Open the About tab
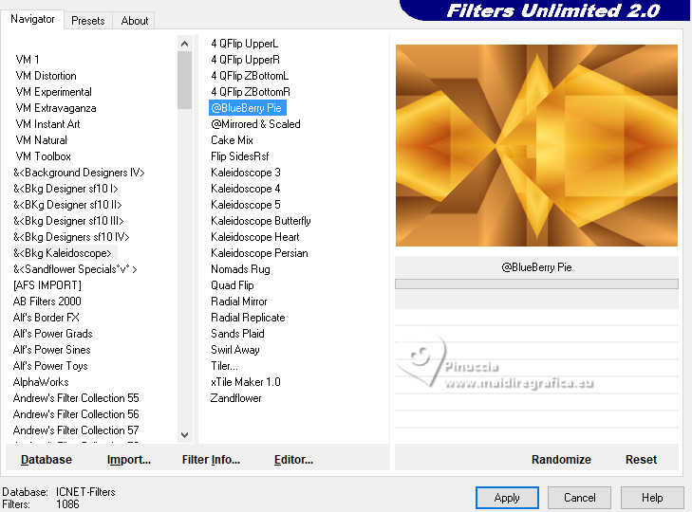 tap(135, 21)
